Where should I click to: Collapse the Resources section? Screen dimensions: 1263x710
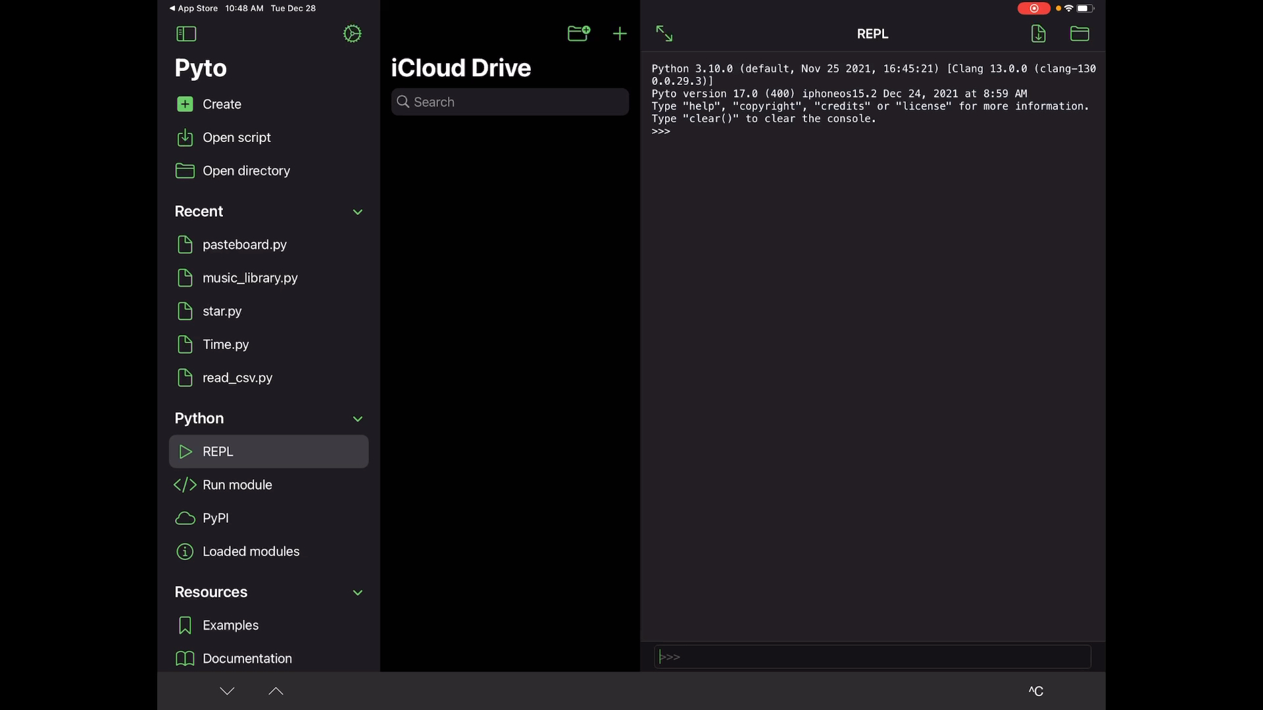(x=358, y=592)
